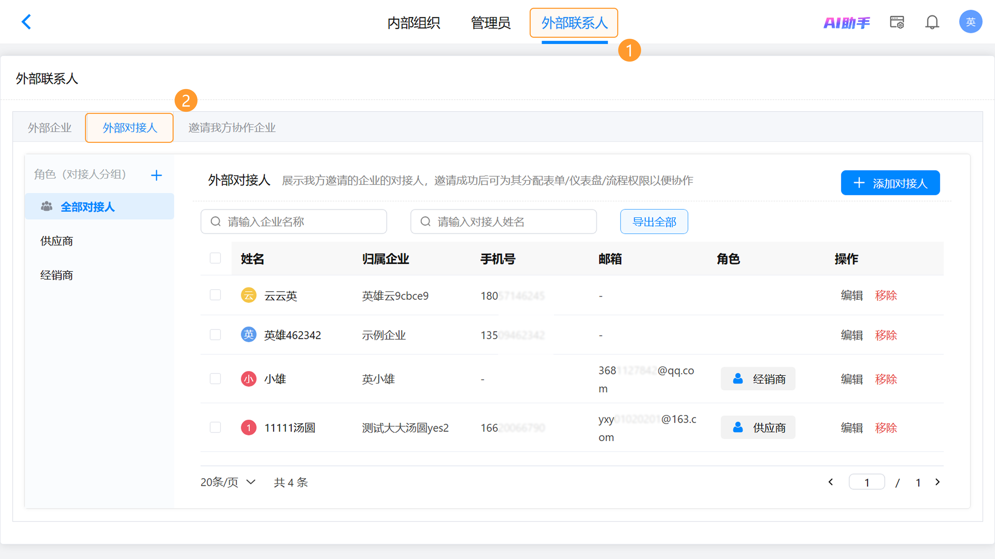Open the 外部对接人 sub-tab
The height and width of the screenshot is (559, 995).
tap(129, 128)
